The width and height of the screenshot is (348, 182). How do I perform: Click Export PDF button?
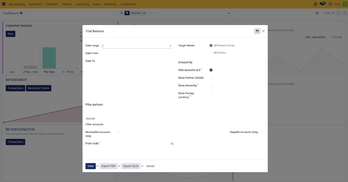pyautogui.click(x=108, y=166)
